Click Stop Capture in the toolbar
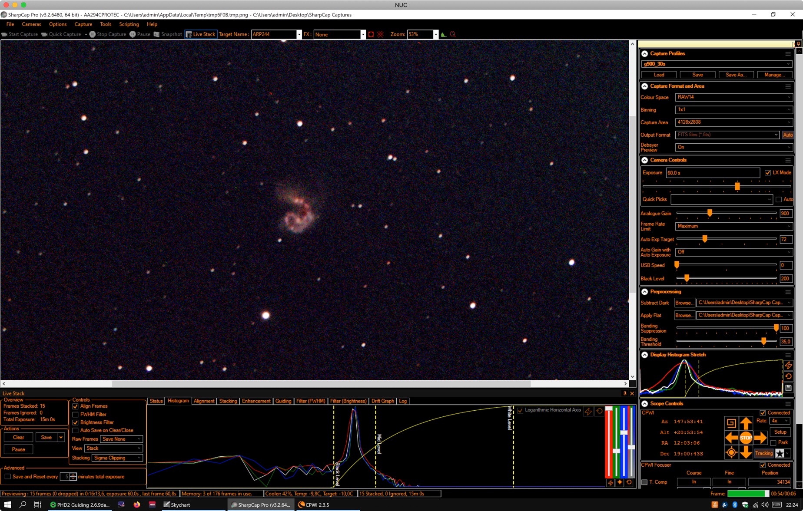 [x=108, y=34]
